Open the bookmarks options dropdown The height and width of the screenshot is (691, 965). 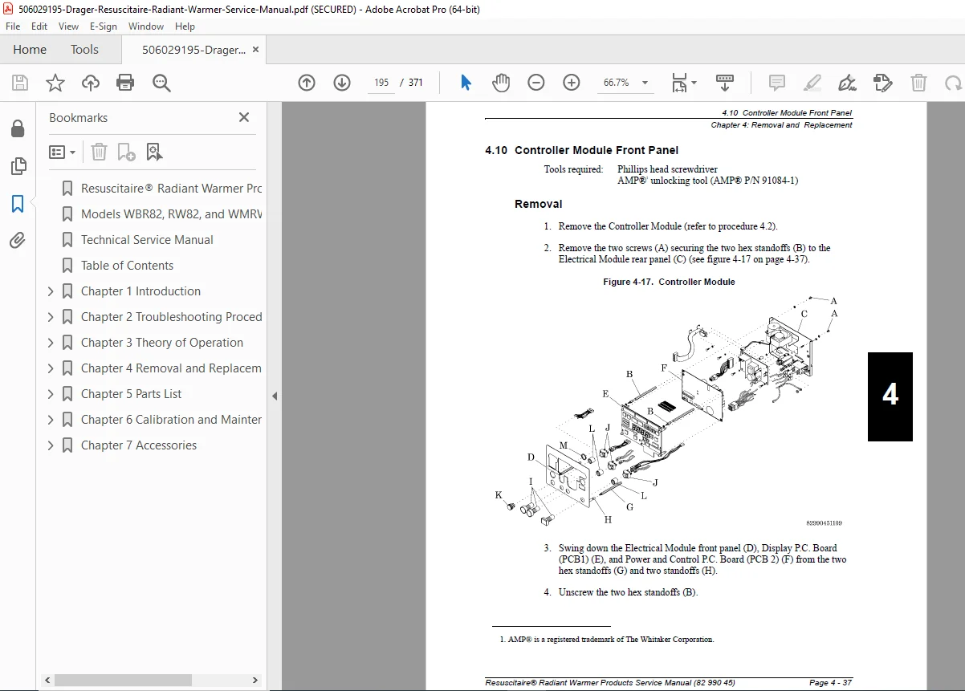click(63, 152)
